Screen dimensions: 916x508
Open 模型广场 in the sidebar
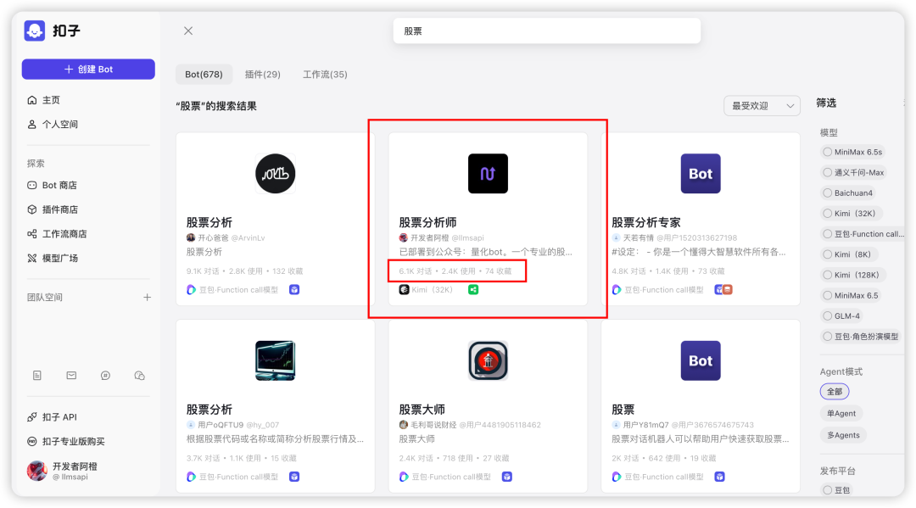click(x=53, y=258)
